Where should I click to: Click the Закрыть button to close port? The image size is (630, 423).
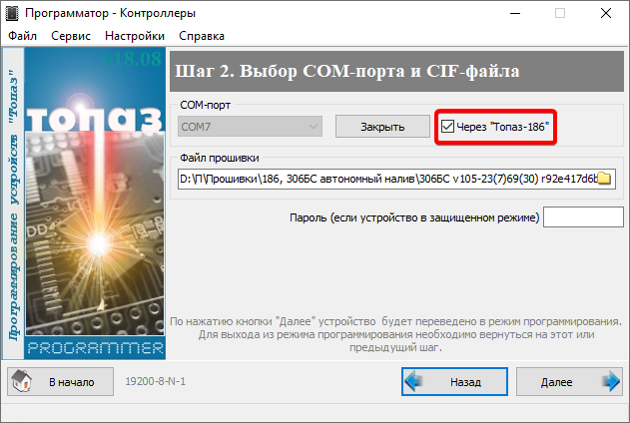(382, 127)
